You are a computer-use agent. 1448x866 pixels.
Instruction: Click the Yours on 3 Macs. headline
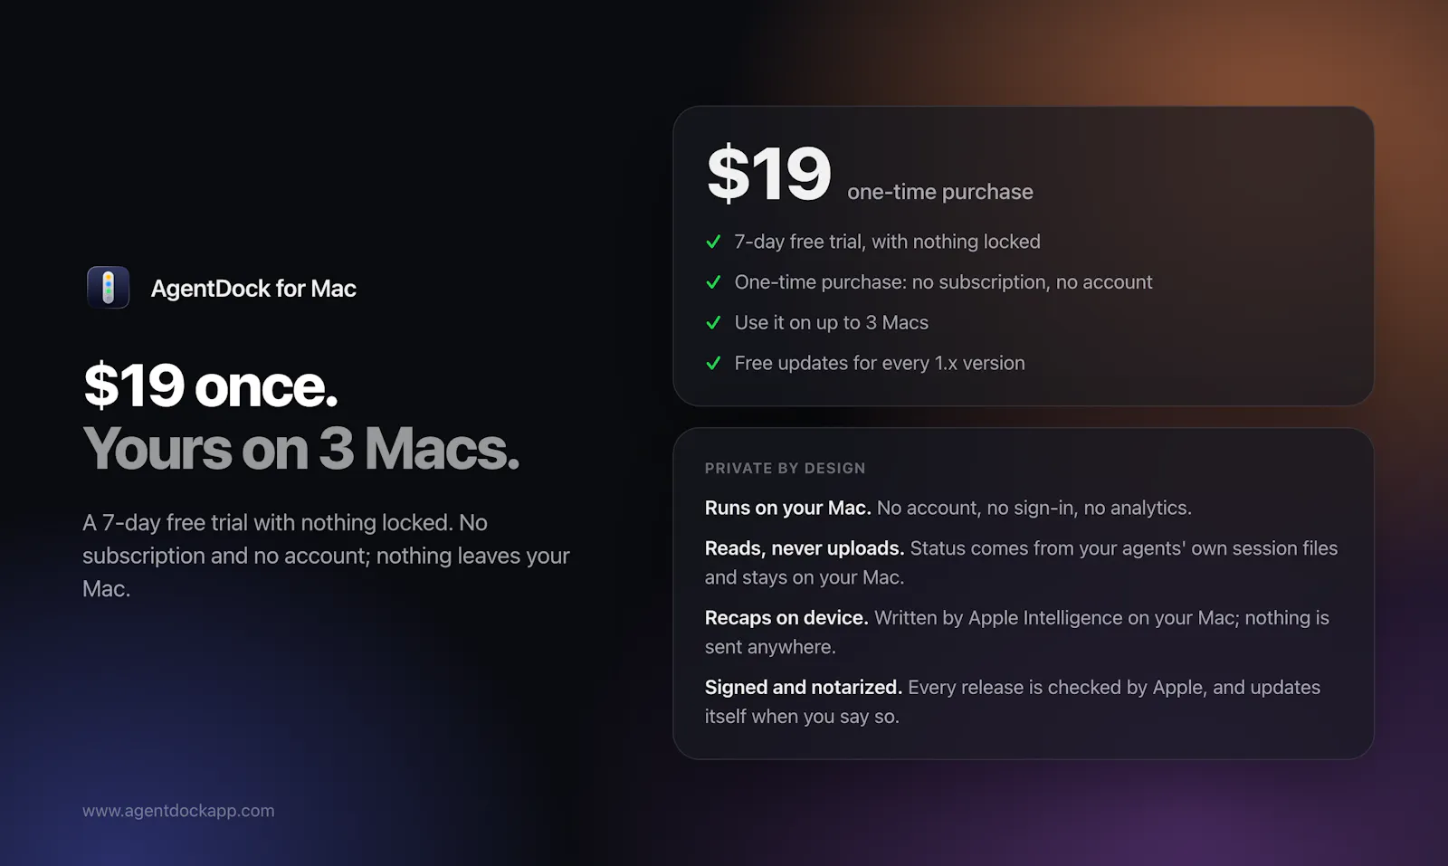click(x=301, y=448)
